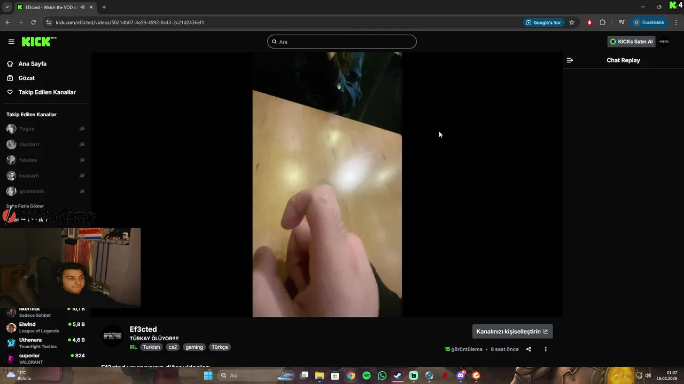Mute the Ef3cted browser tab audio
684x384 pixels.
(83, 7)
